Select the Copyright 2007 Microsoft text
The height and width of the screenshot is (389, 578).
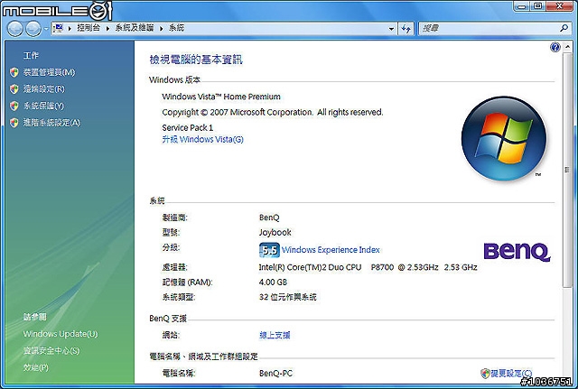pos(273,112)
